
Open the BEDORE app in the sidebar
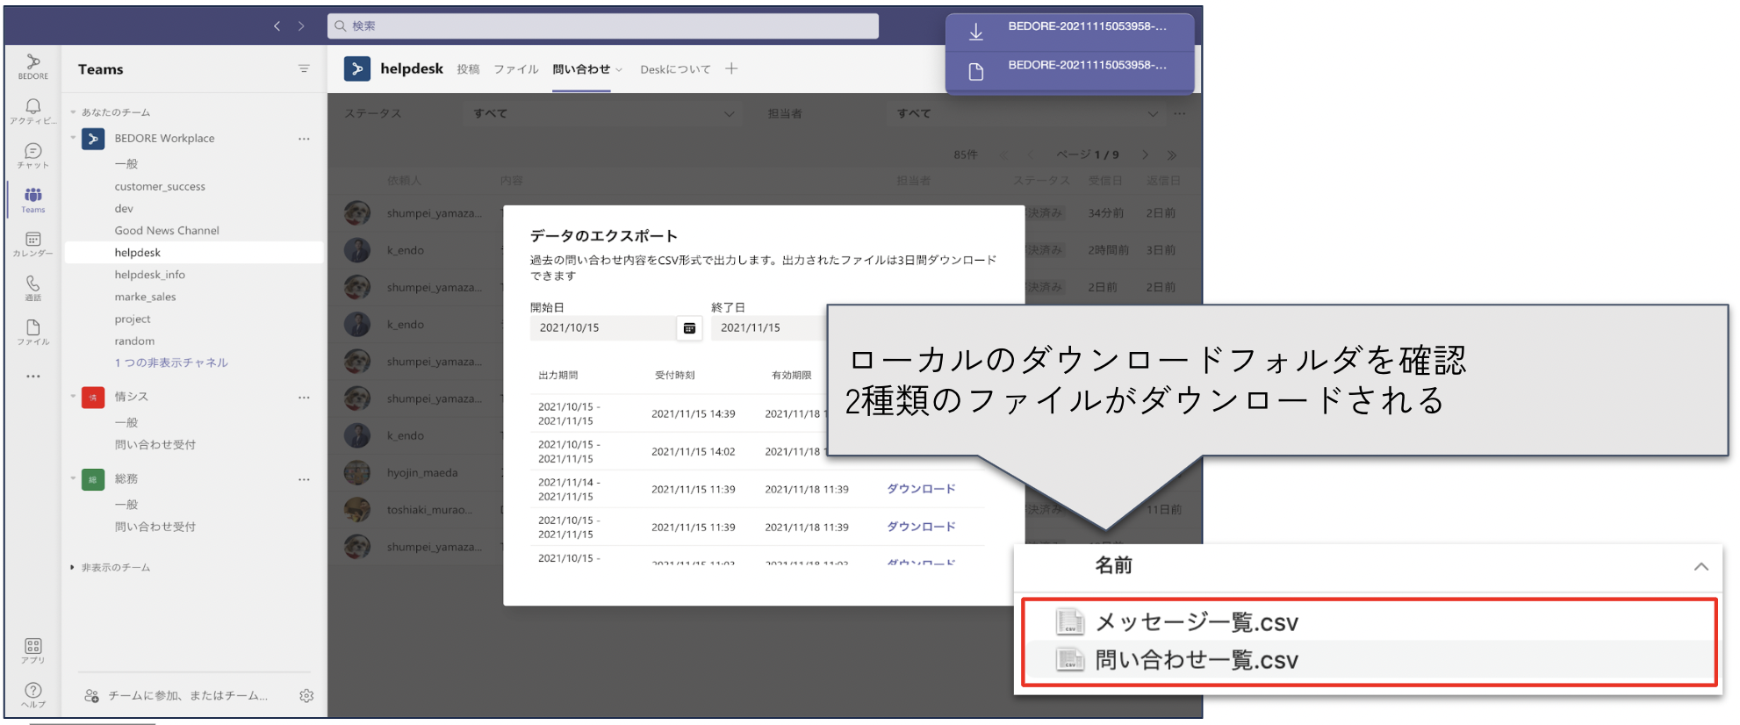click(x=33, y=66)
